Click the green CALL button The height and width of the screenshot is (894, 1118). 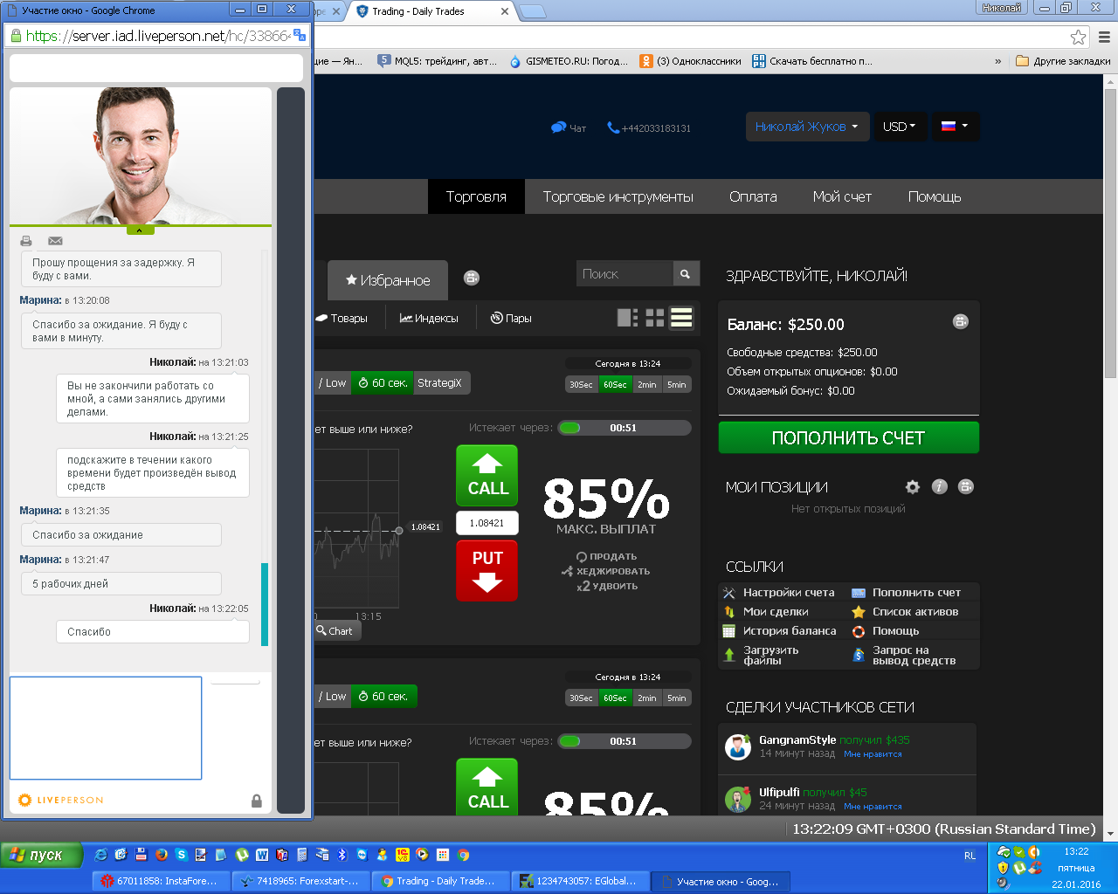(x=487, y=476)
